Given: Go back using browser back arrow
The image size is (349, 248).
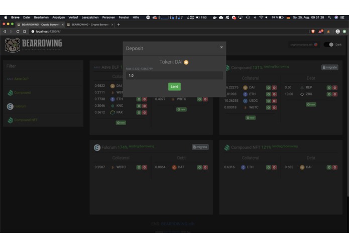Looking at the screenshot, I should [x=5, y=32].
